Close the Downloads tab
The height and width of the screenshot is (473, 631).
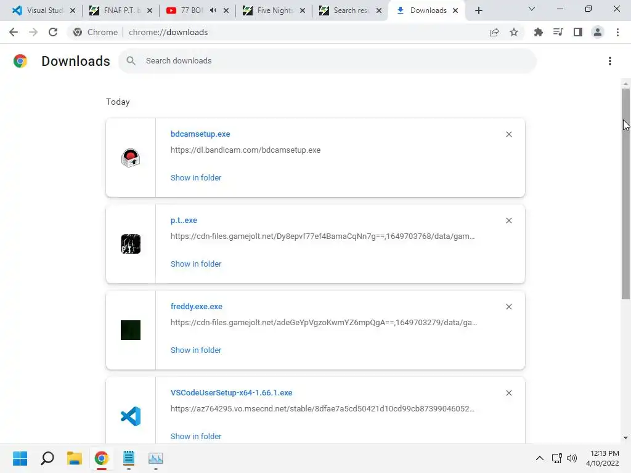pos(455,10)
